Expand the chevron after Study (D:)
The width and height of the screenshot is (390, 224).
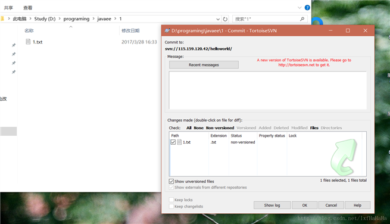60,18
